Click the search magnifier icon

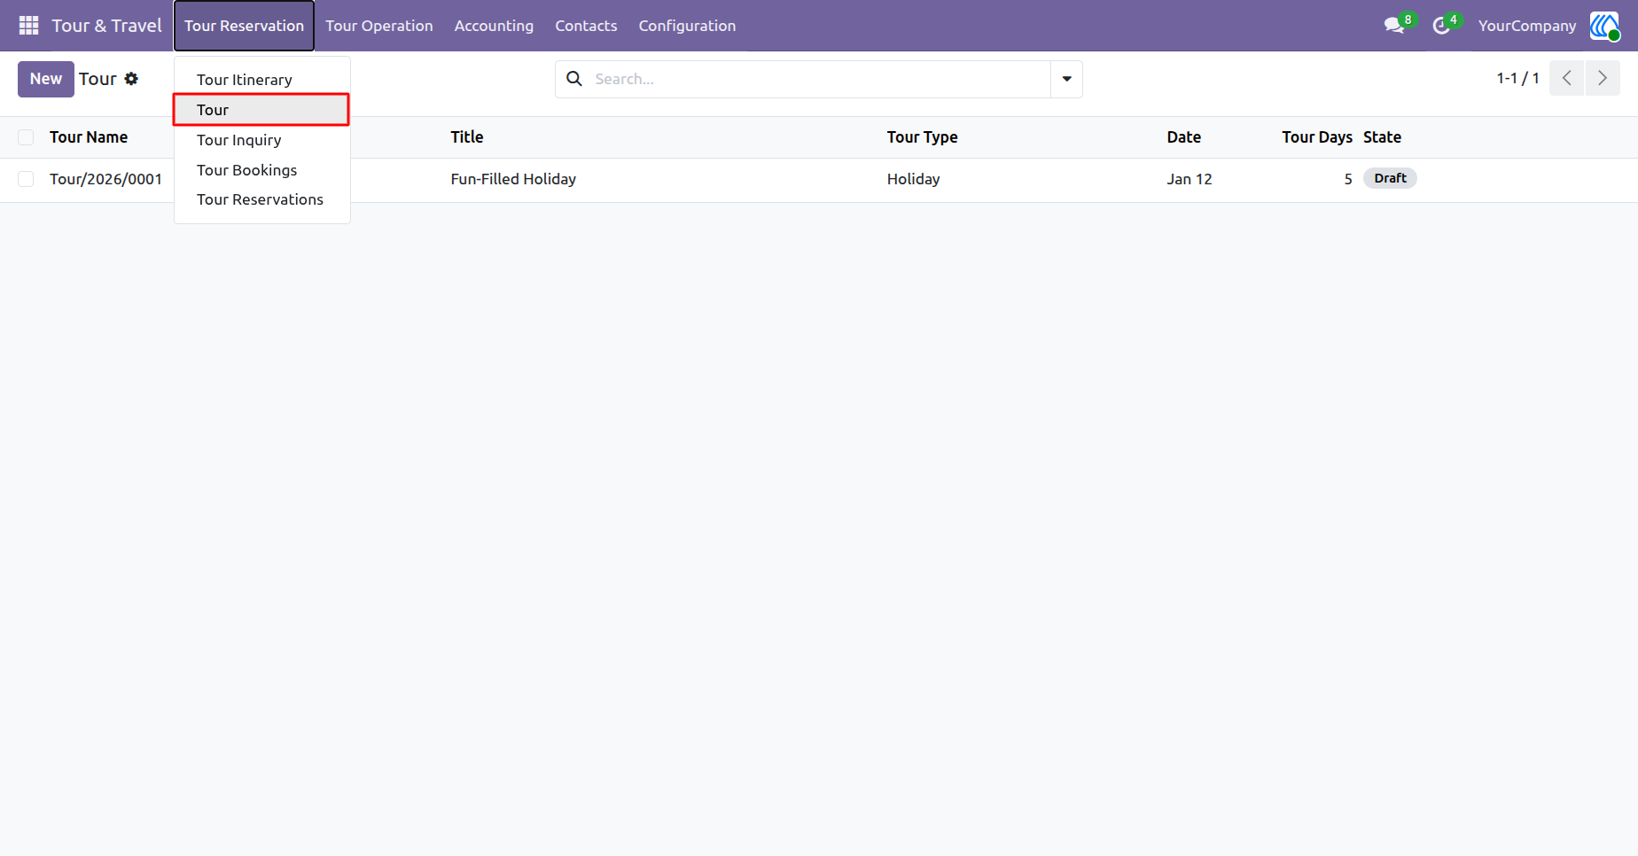(574, 79)
